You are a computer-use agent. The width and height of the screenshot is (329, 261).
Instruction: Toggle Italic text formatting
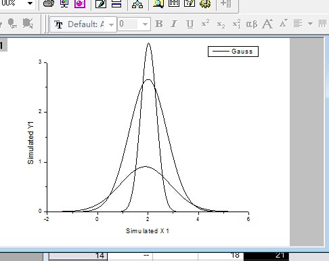pos(174,24)
